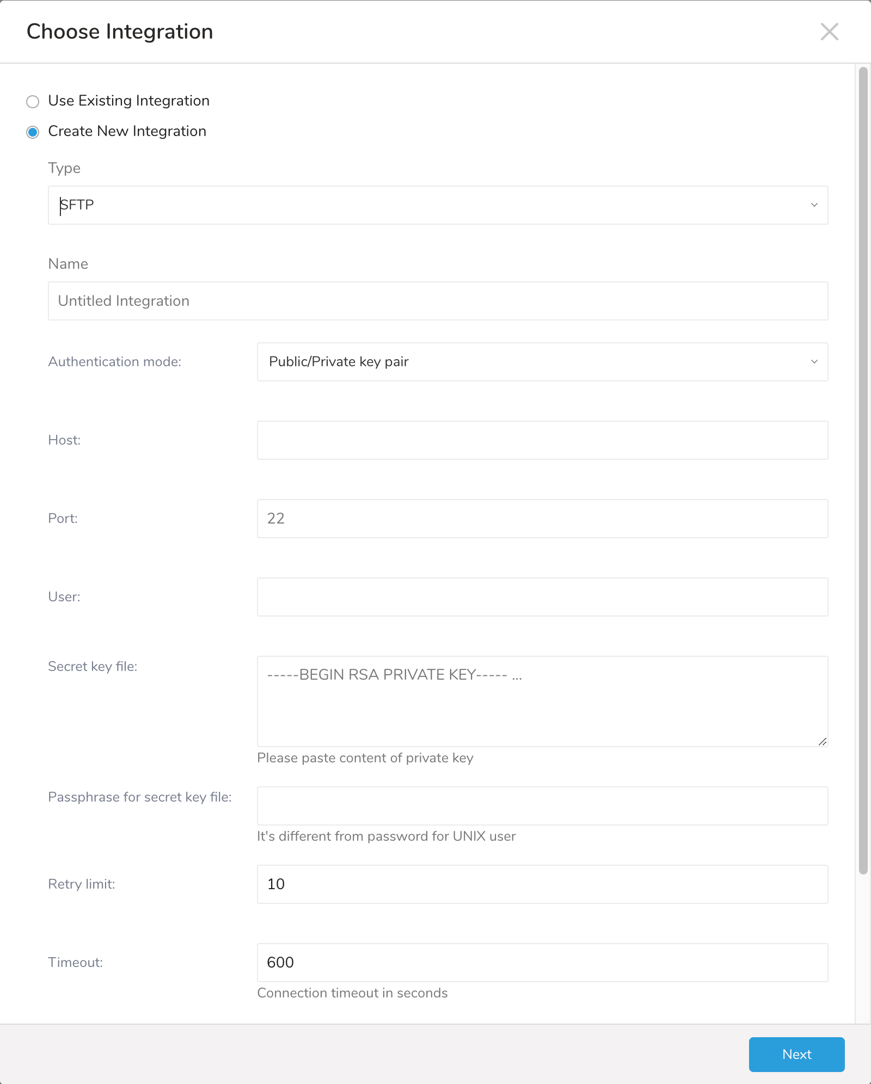Select Use Existing Integration radio option
871x1084 pixels.
tap(33, 102)
